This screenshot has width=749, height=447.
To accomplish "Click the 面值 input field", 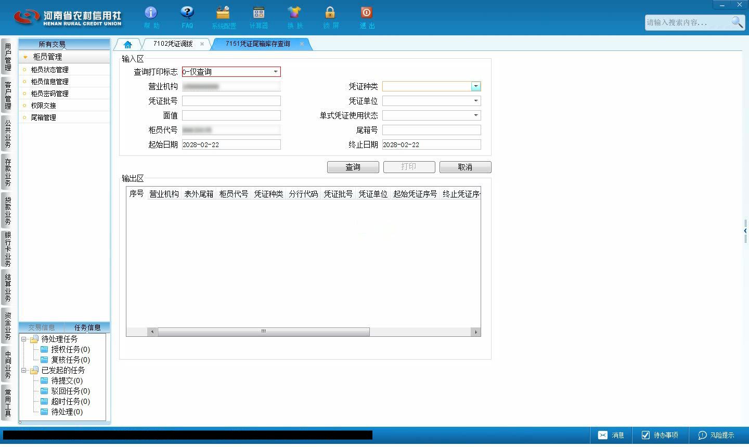I will point(231,115).
